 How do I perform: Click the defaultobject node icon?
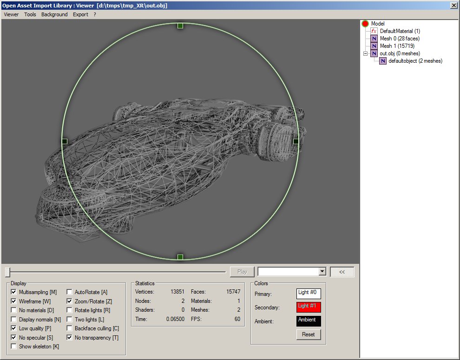(x=383, y=61)
